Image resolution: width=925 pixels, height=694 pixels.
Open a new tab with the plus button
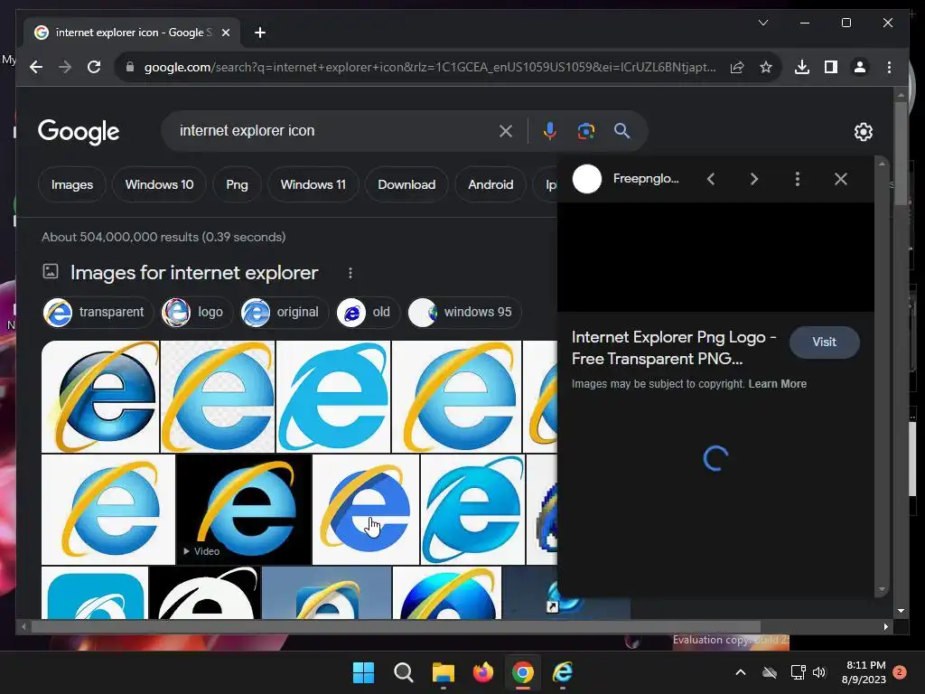tap(260, 33)
